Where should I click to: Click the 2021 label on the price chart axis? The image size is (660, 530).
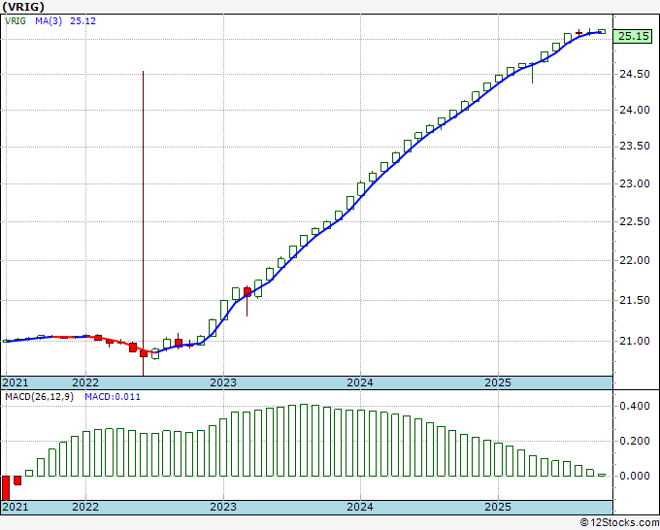pyautogui.click(x=16, y=382)
